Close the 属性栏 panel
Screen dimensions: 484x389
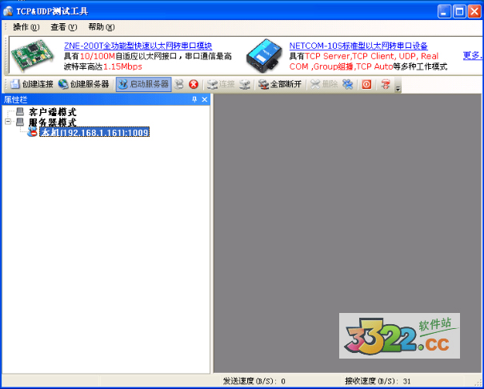pos(204,99)
